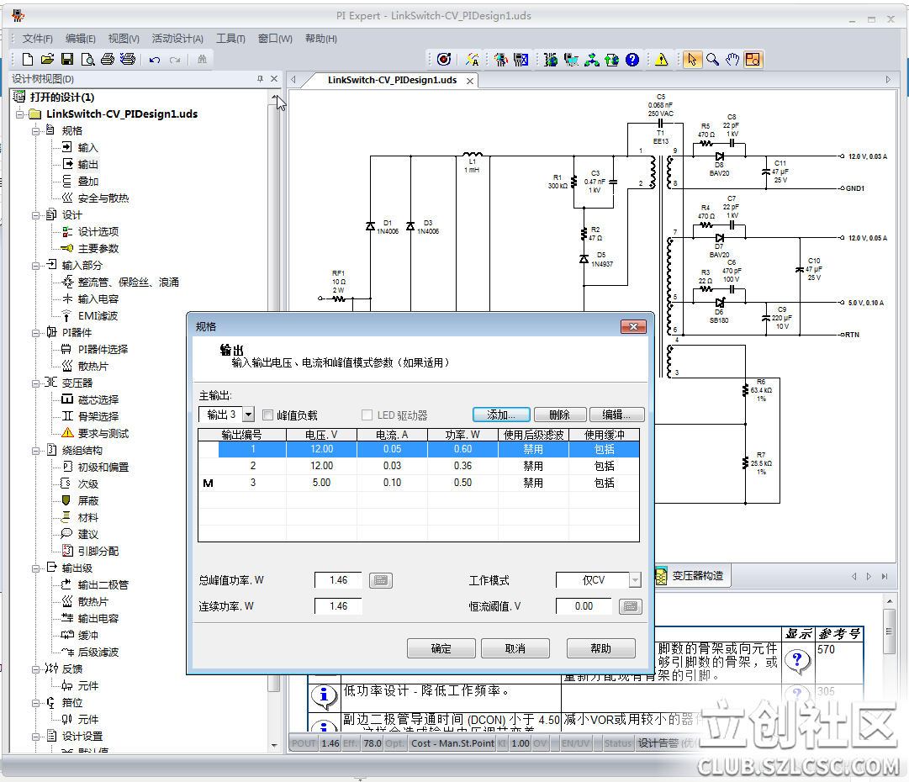Save the design with the floppy icon
The height and width of the screenshot is (782, 909).
(67, 59)
